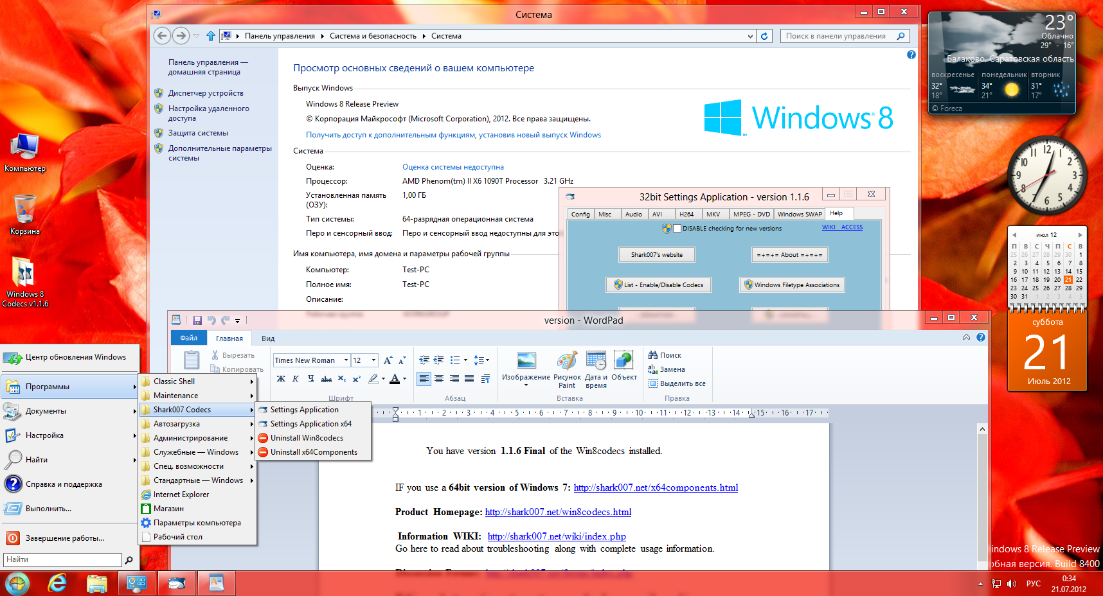
Task: Open the Times New Roman font dropdown
Action: (346, 360)
